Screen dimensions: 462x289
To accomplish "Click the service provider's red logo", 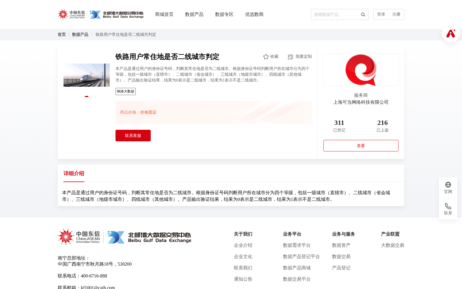I will (361, 70).
